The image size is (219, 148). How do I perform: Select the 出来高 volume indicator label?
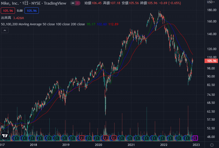point(6,18)
